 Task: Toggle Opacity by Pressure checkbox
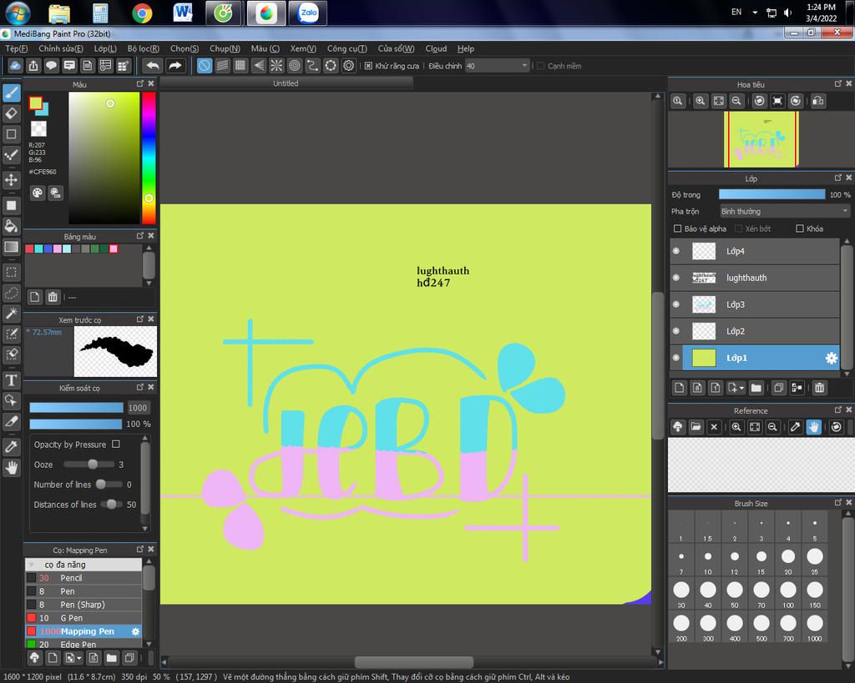[x=115, y=444]
